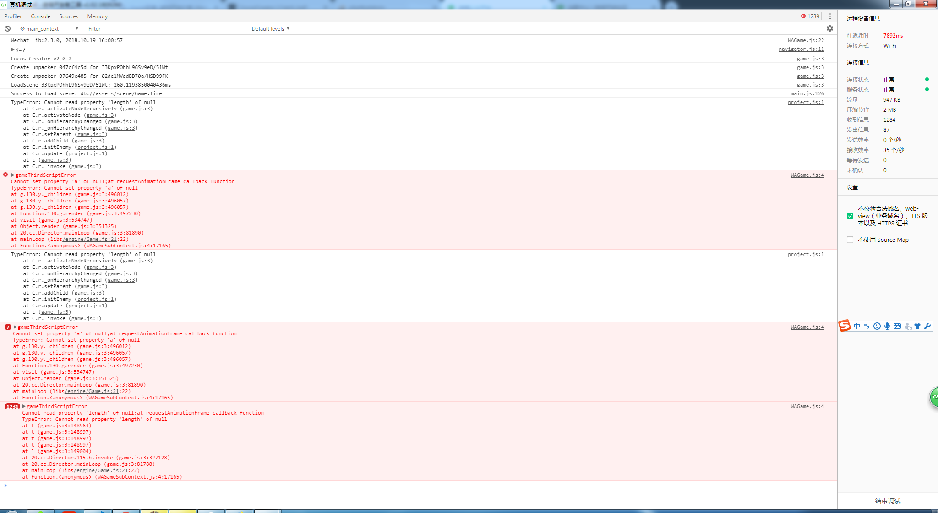This screenshot has height=513, width=938.
Task: Open Sogou soft keyboard icon
Action: point(897,326)
